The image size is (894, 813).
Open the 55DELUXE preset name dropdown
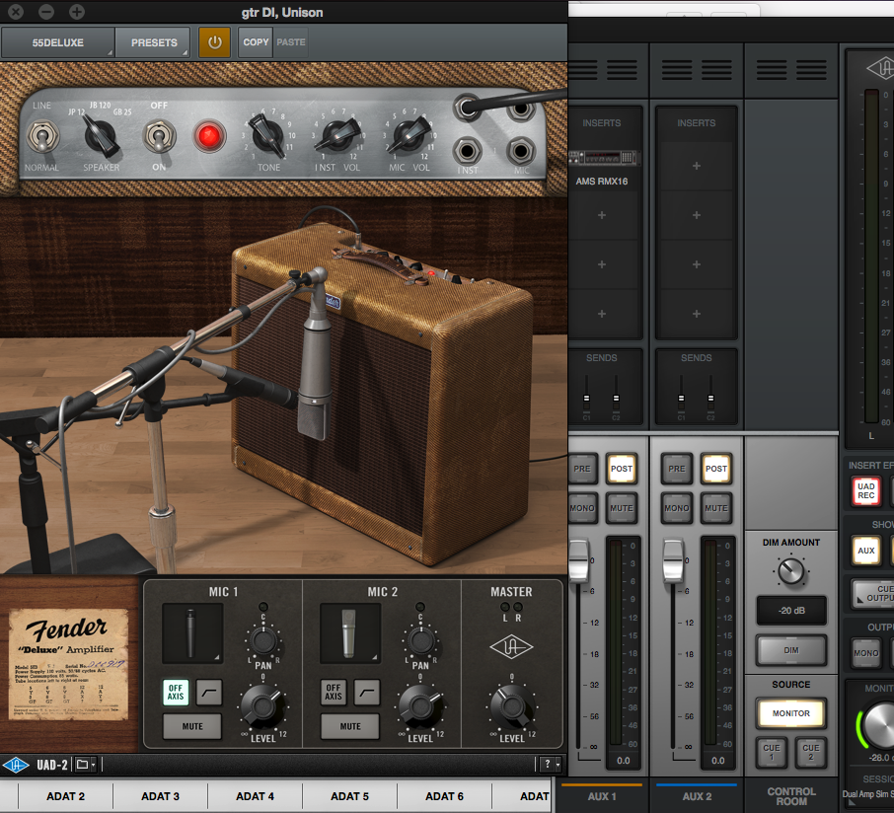(x=57, y=42)
